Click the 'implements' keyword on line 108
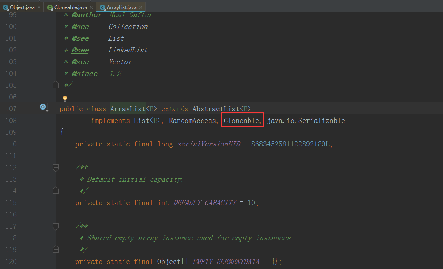This screenshot has height=269, width=443. tap(110, 121)
